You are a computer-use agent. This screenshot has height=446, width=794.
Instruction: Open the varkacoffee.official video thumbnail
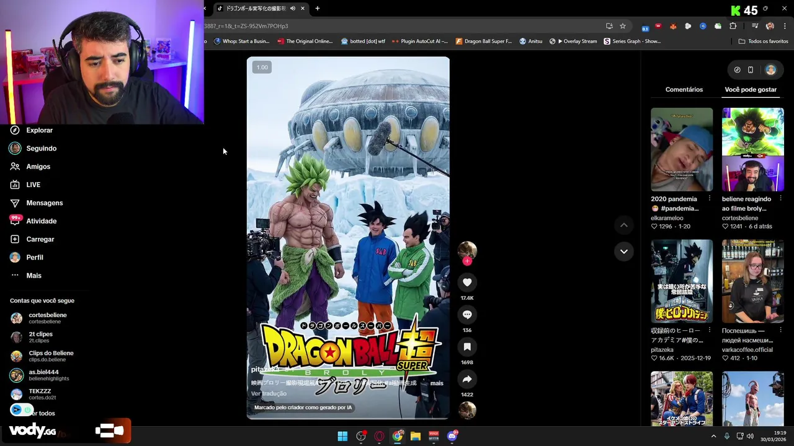tap(753, 281)
